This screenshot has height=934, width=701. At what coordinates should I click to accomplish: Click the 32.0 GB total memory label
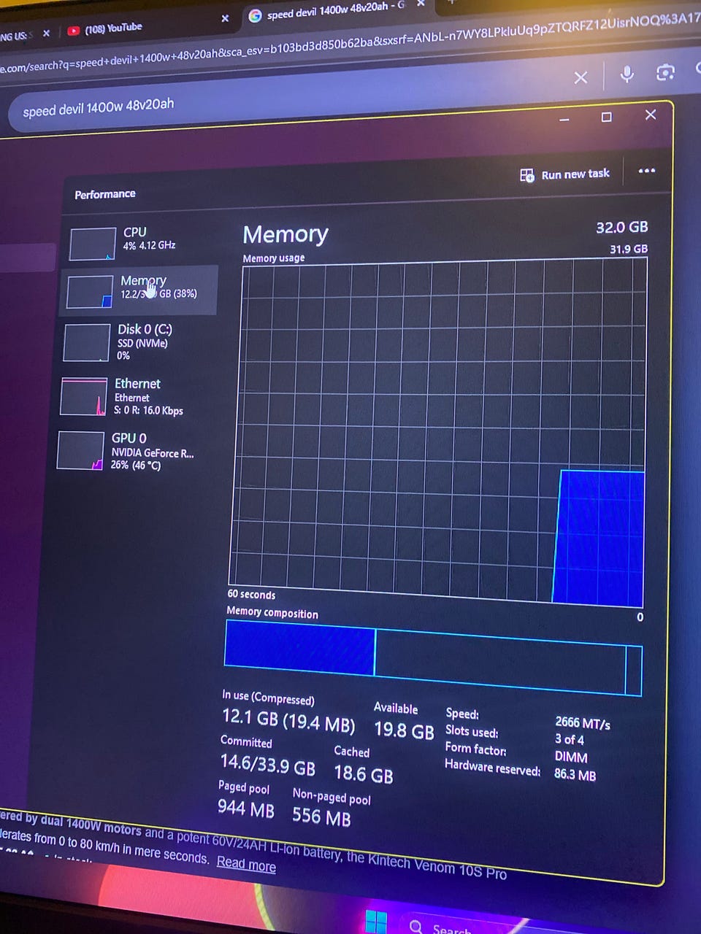621,227
